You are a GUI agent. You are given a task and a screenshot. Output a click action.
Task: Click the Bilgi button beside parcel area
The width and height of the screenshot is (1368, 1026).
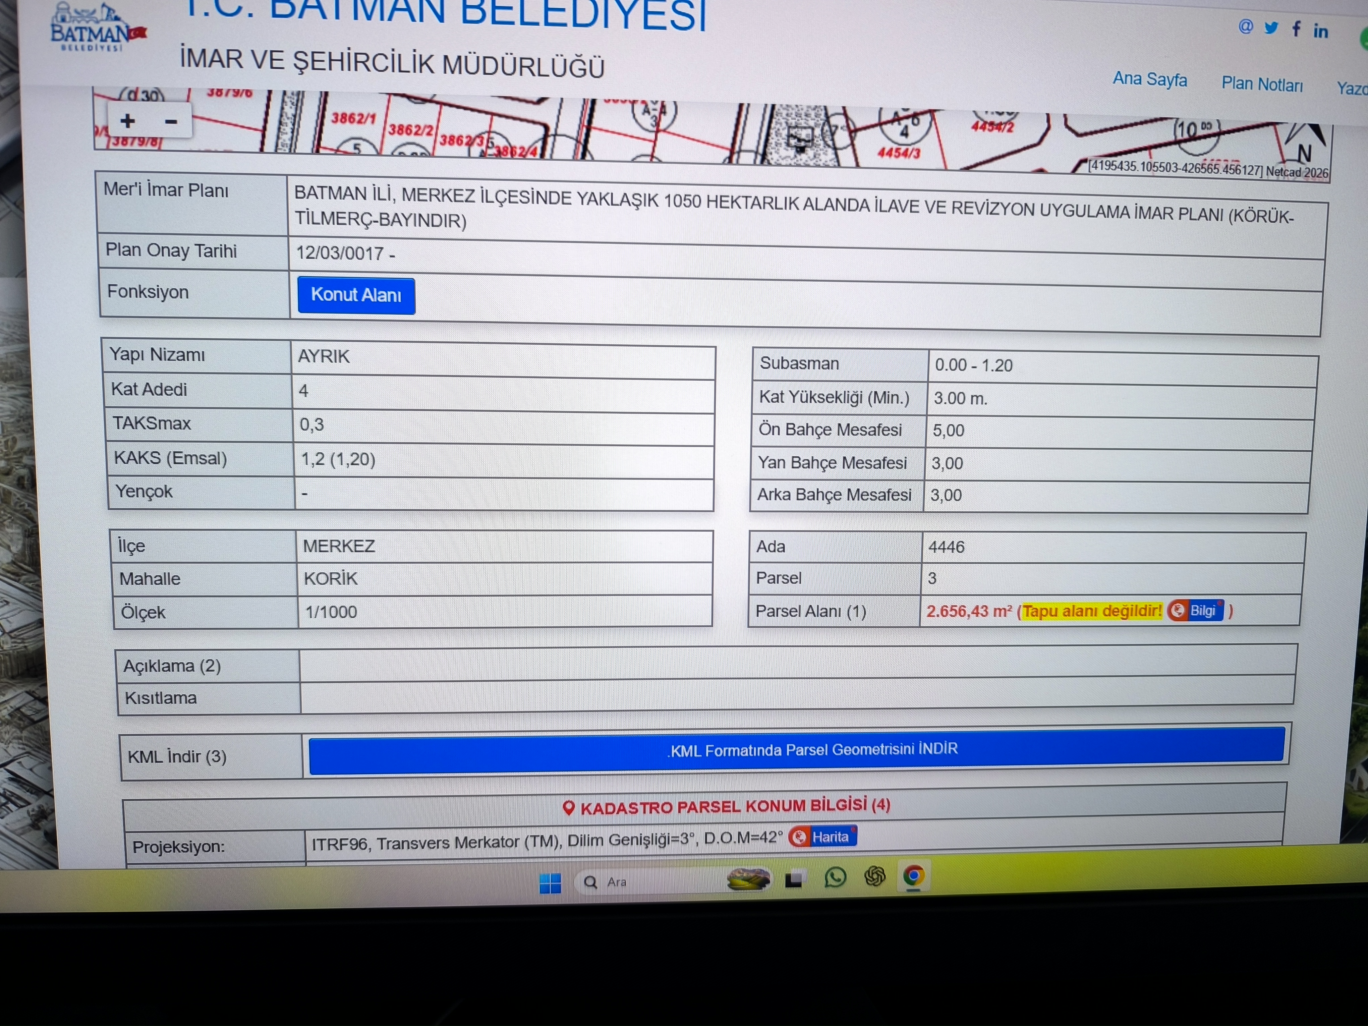[1196, 611]
